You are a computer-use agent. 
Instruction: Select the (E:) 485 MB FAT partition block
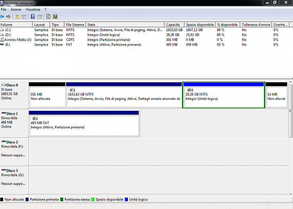(x=84, y=123)
